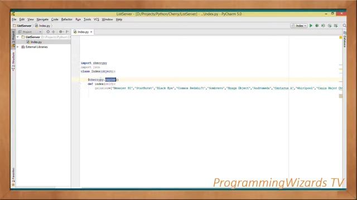Viewport: 357px width, 200px height.
Task: Run the Index configuration with green play
Action: [x=311, y=26]
